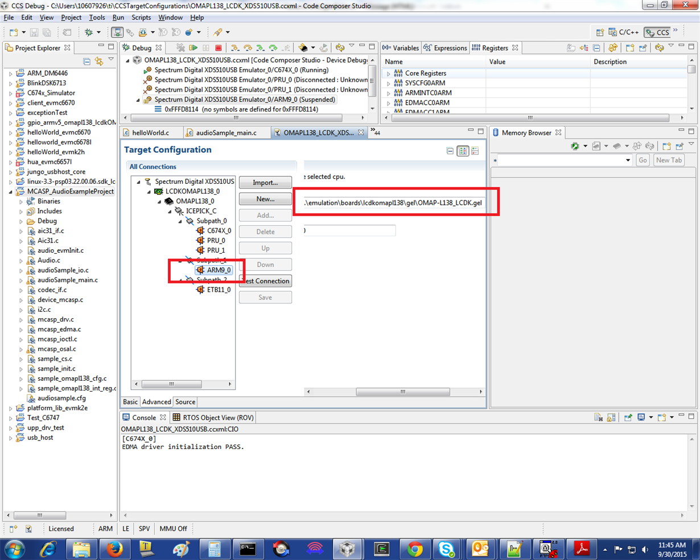Click horizontal scrollbar of Project Explorer
The width and height of the screenshot is (700, 560).
pyautogui.click(x=40, y=515)
